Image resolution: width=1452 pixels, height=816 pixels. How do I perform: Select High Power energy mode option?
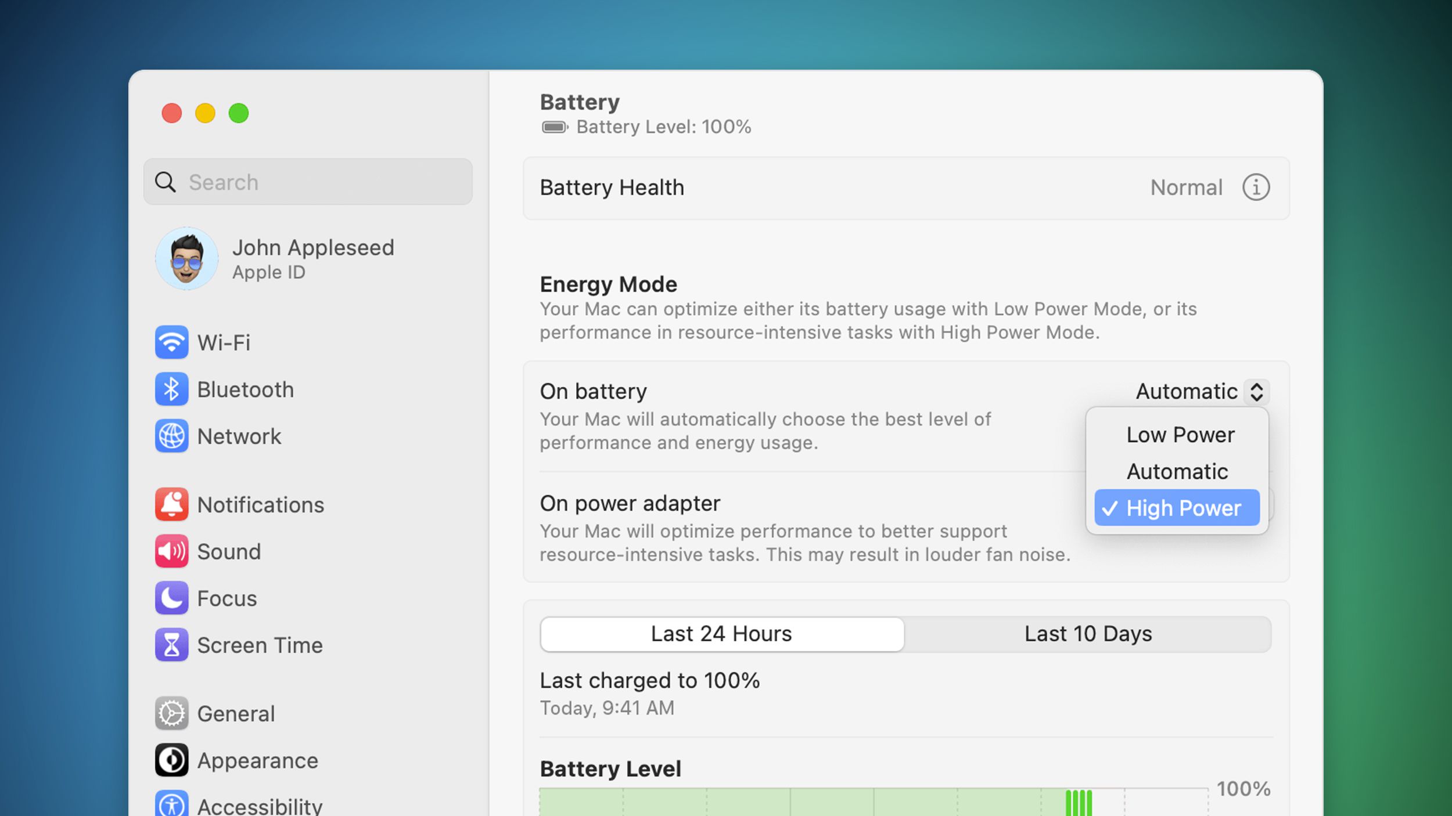pyautogui.click(x=1177, y=508)
